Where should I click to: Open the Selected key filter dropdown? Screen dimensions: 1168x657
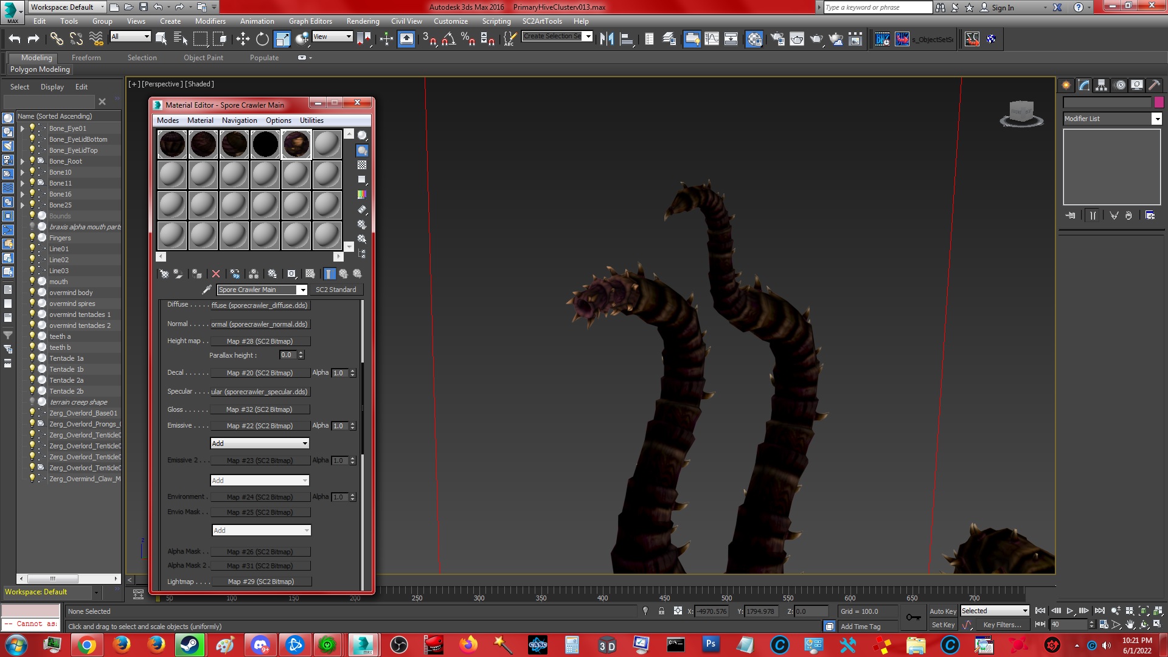(995, 611)
